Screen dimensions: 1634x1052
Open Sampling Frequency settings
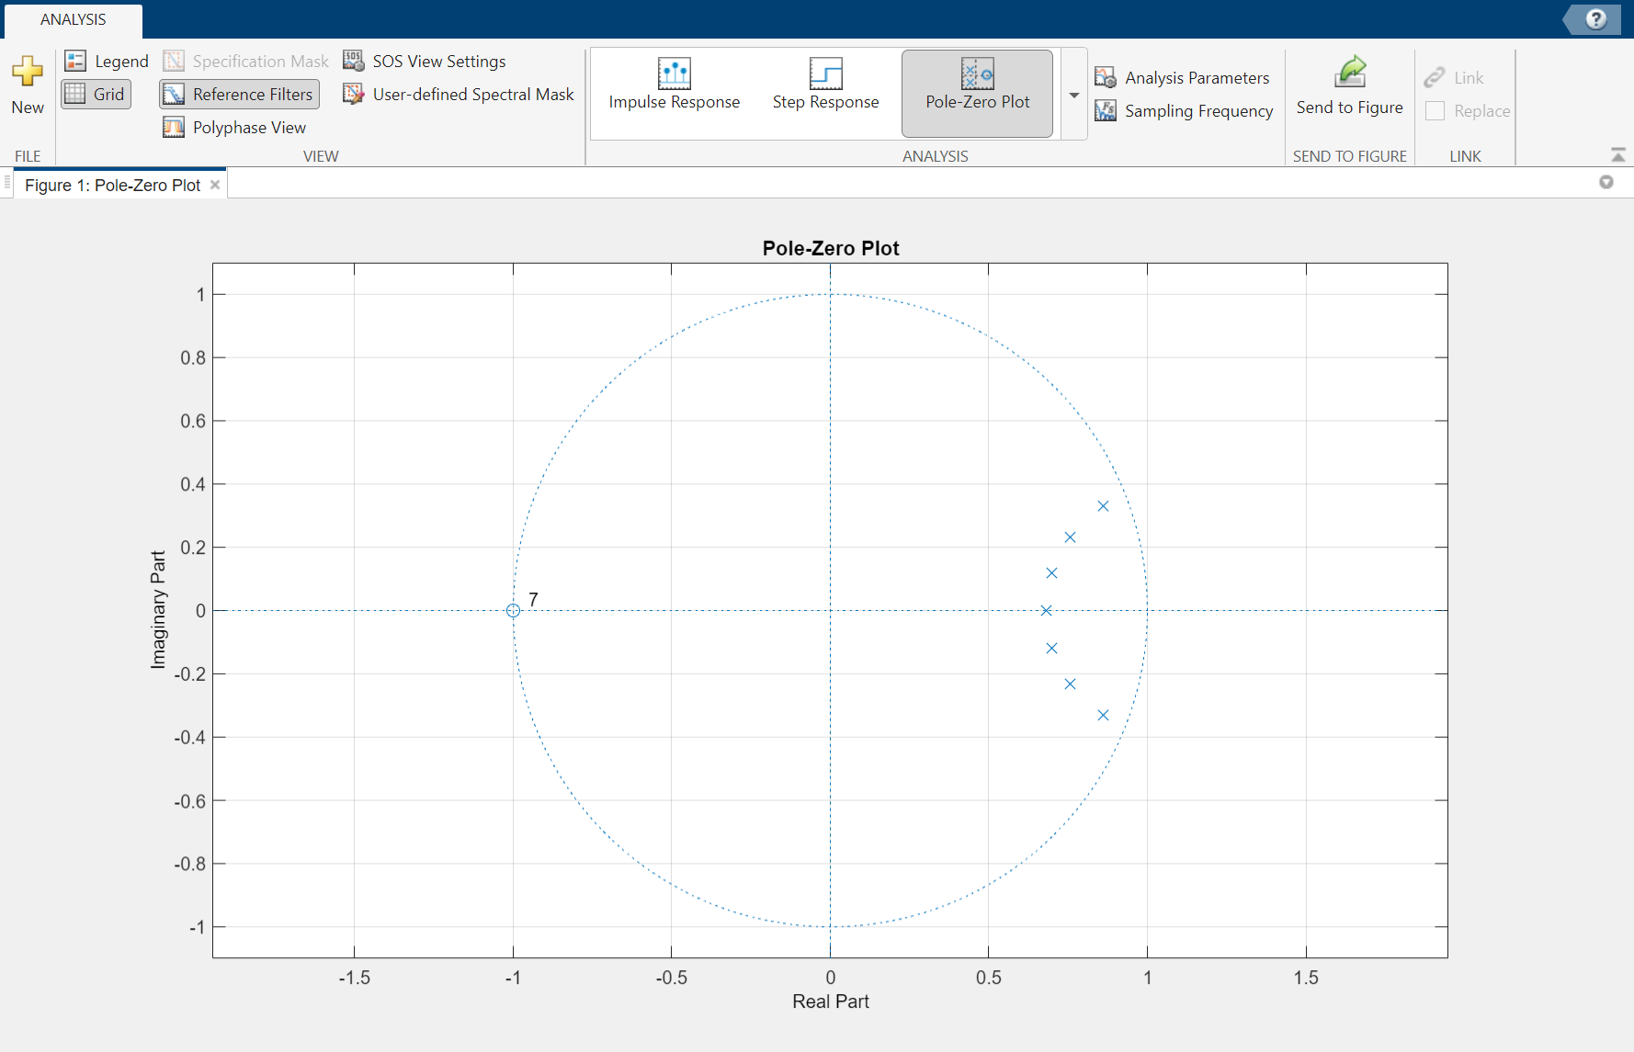1184,111
